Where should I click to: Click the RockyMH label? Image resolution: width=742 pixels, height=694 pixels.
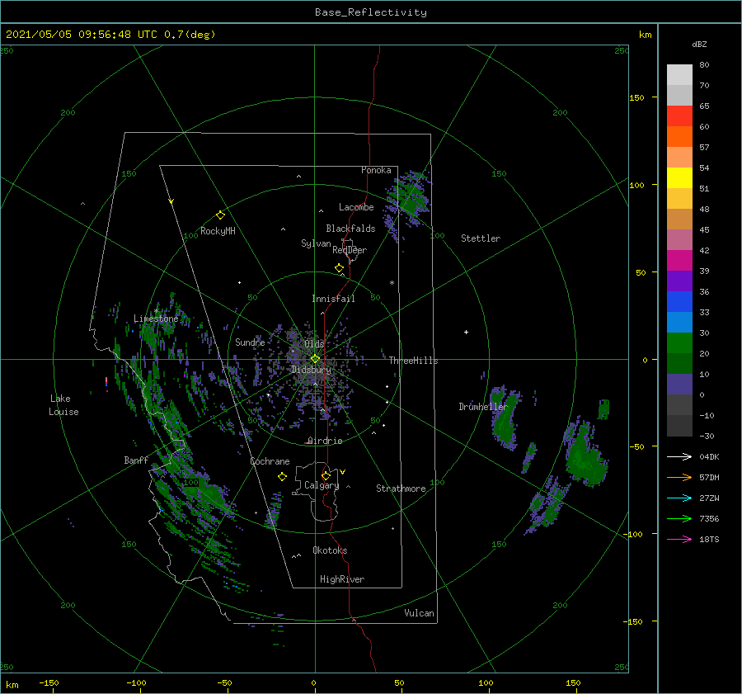click(218, 231)
